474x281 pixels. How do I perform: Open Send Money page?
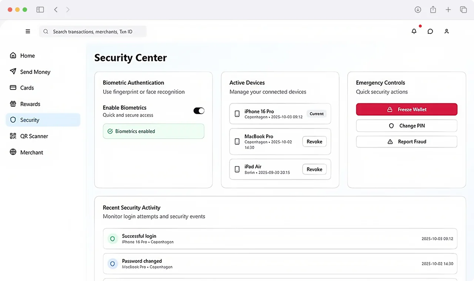[43, 72]
